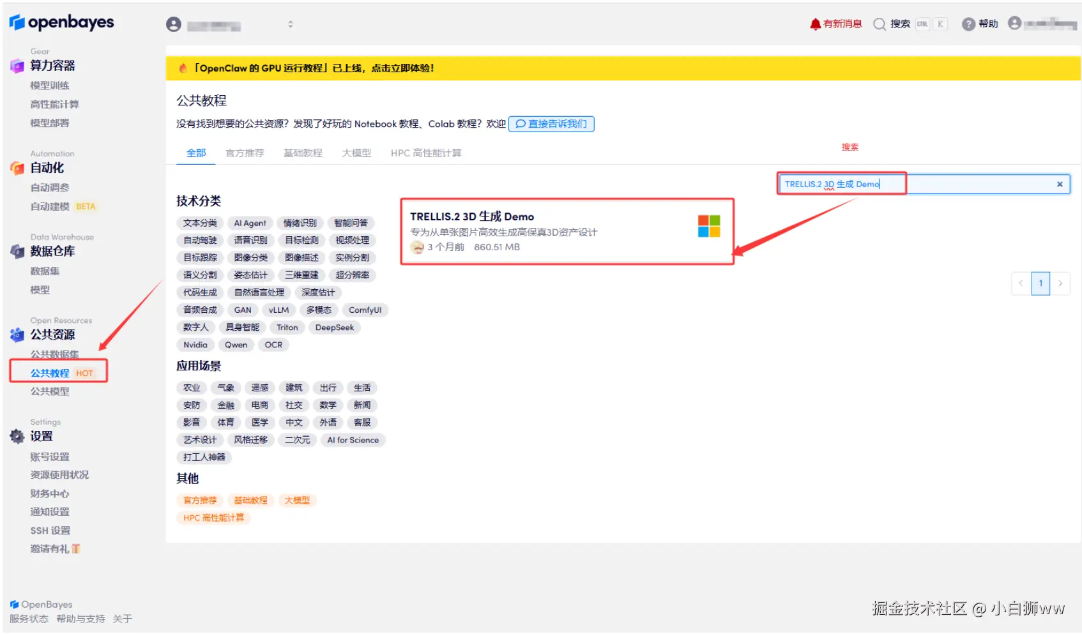Click the 搜索 label in the header
Image resolution: width=1082 pixels, height=634 pixels.
point(900,24)
